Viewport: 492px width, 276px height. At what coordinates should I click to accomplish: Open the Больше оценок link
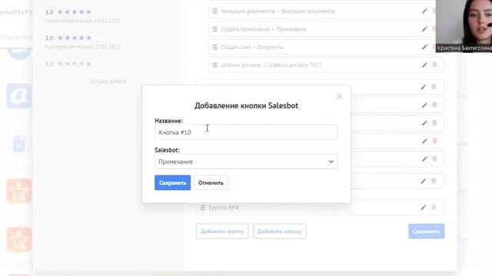108,81
